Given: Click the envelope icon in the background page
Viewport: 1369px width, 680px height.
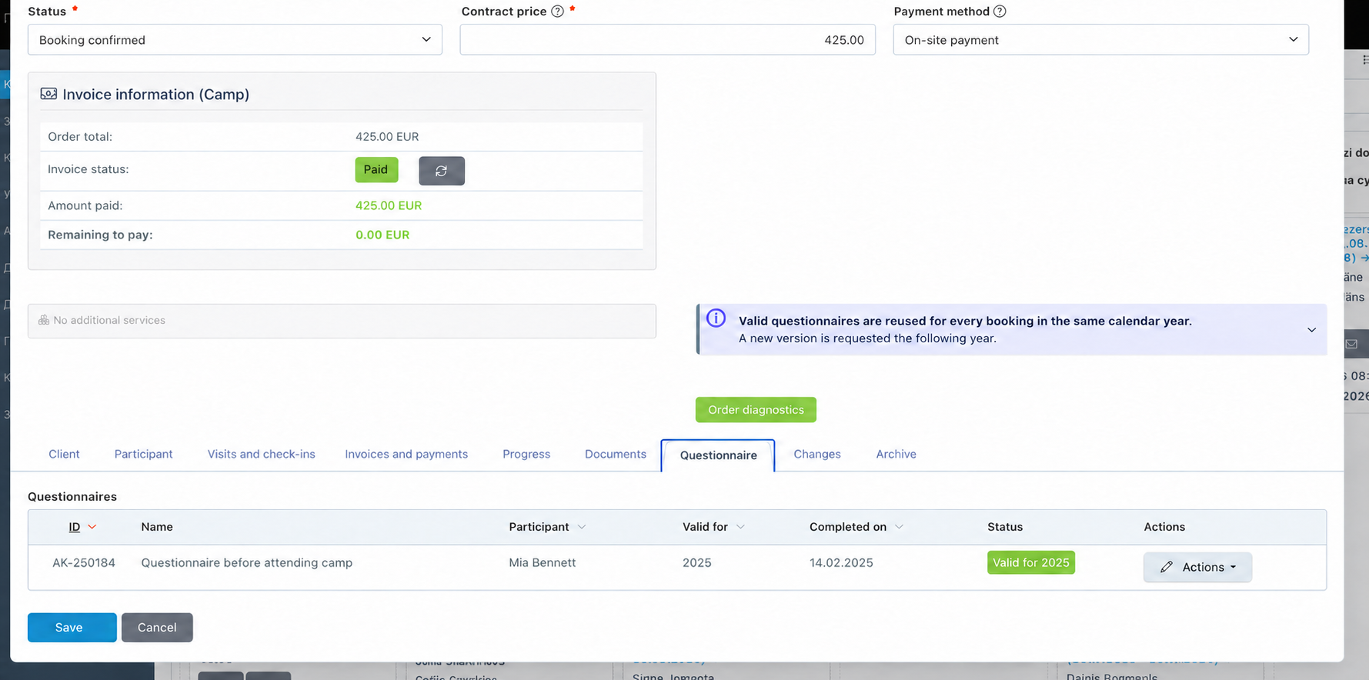Looking at the screenshot, I should [1351, 344].
